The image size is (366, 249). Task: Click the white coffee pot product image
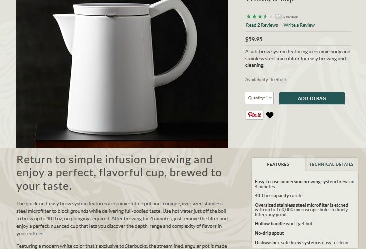122,73
